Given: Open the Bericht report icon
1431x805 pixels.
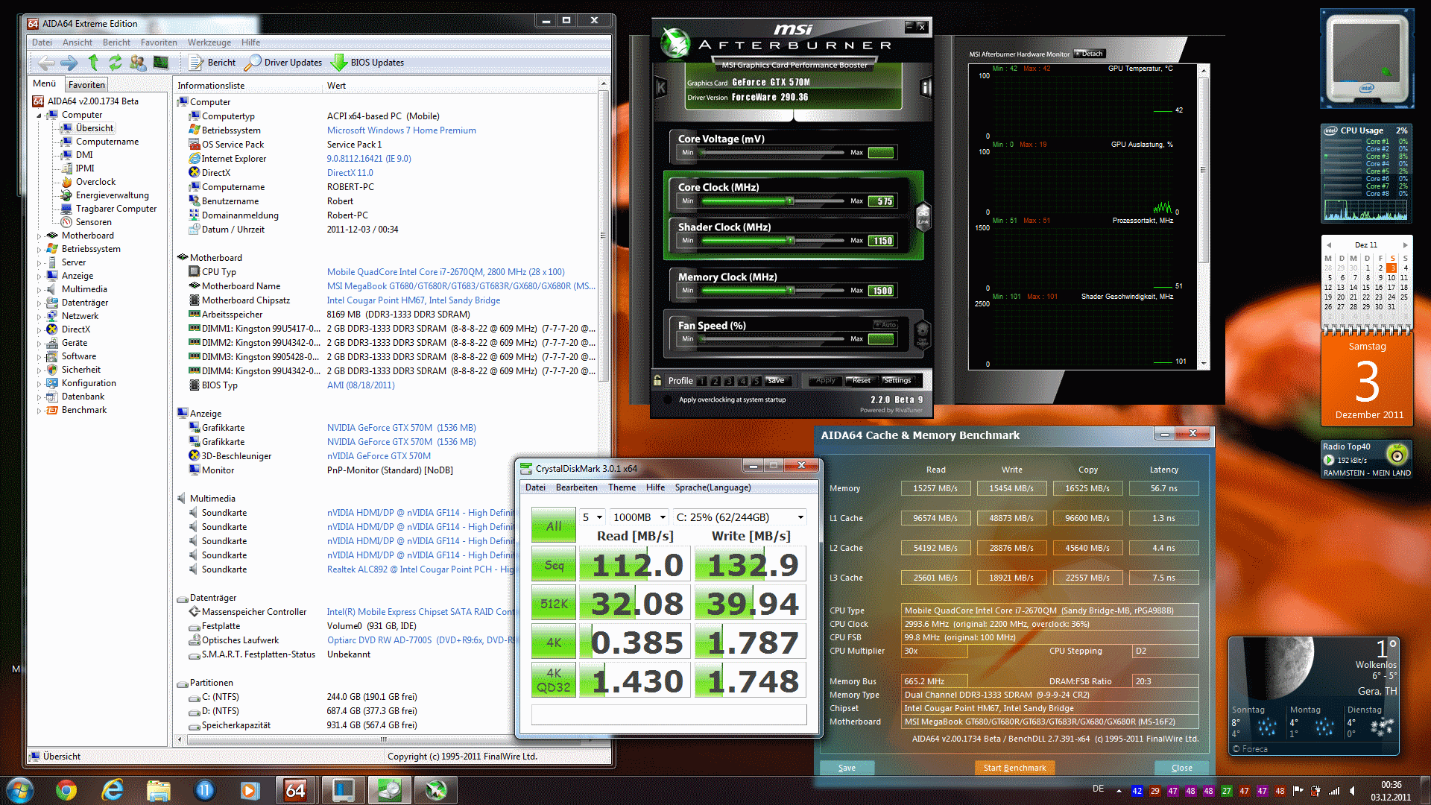Looking at the screenshot, I should pos(196,63).
